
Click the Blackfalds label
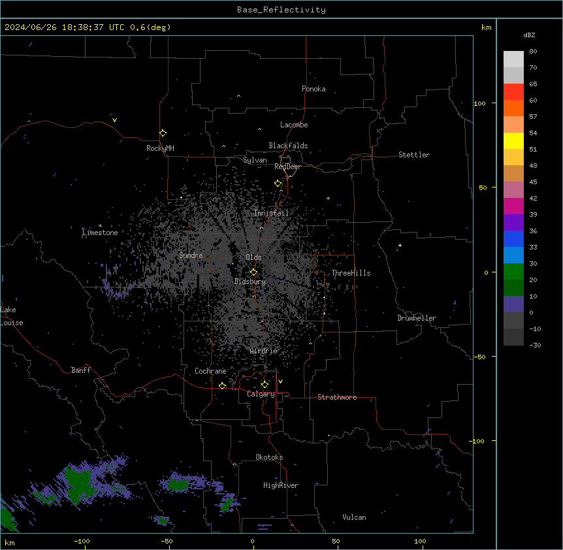click(288, 146)
